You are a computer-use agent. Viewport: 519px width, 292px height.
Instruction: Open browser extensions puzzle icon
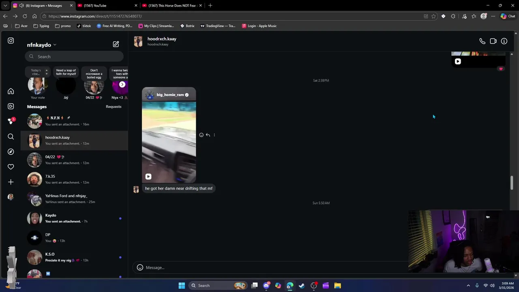point(453,16)
